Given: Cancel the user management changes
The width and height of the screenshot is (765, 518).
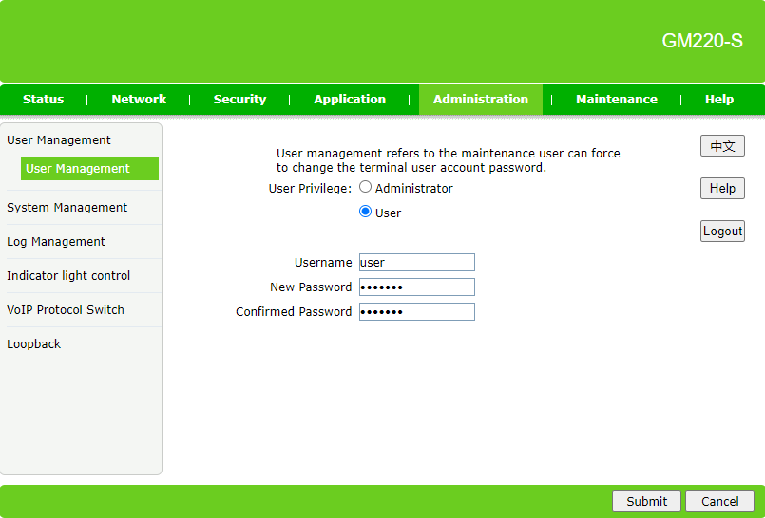Looking at the screenshot, I should tap(719, 502).
